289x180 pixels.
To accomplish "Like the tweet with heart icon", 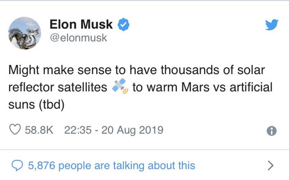I will point(15,130).
